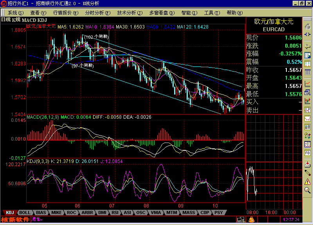The height and width of the screenshot is (225, 313).
Task: Open the 多窗看盘(D) menu
Action: [162, 13]
